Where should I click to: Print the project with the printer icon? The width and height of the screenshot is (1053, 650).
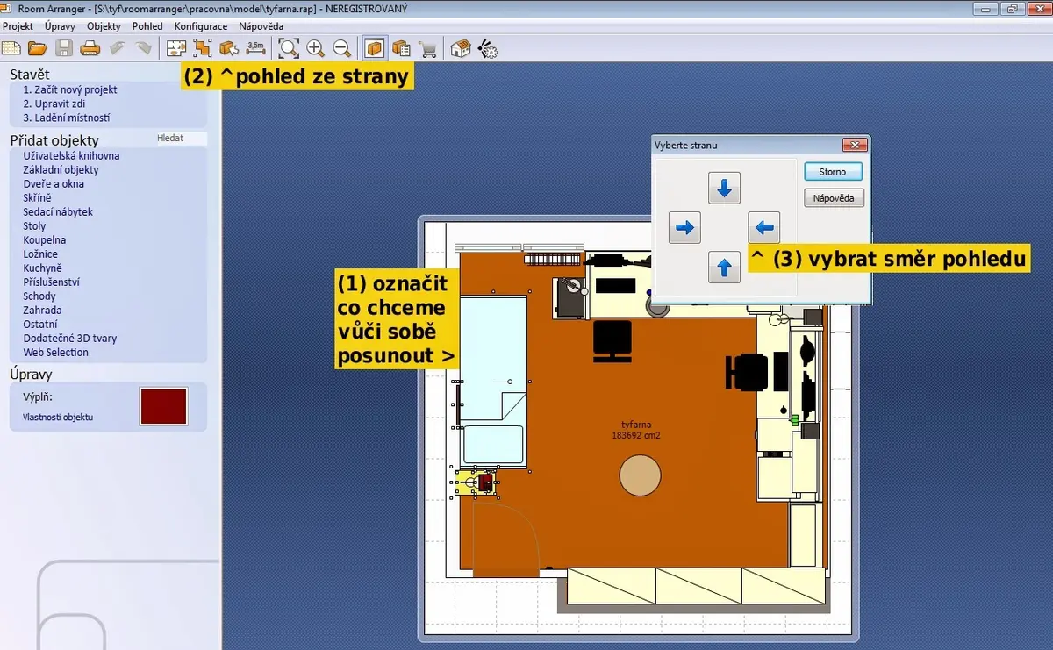click(x=90, y=48)
